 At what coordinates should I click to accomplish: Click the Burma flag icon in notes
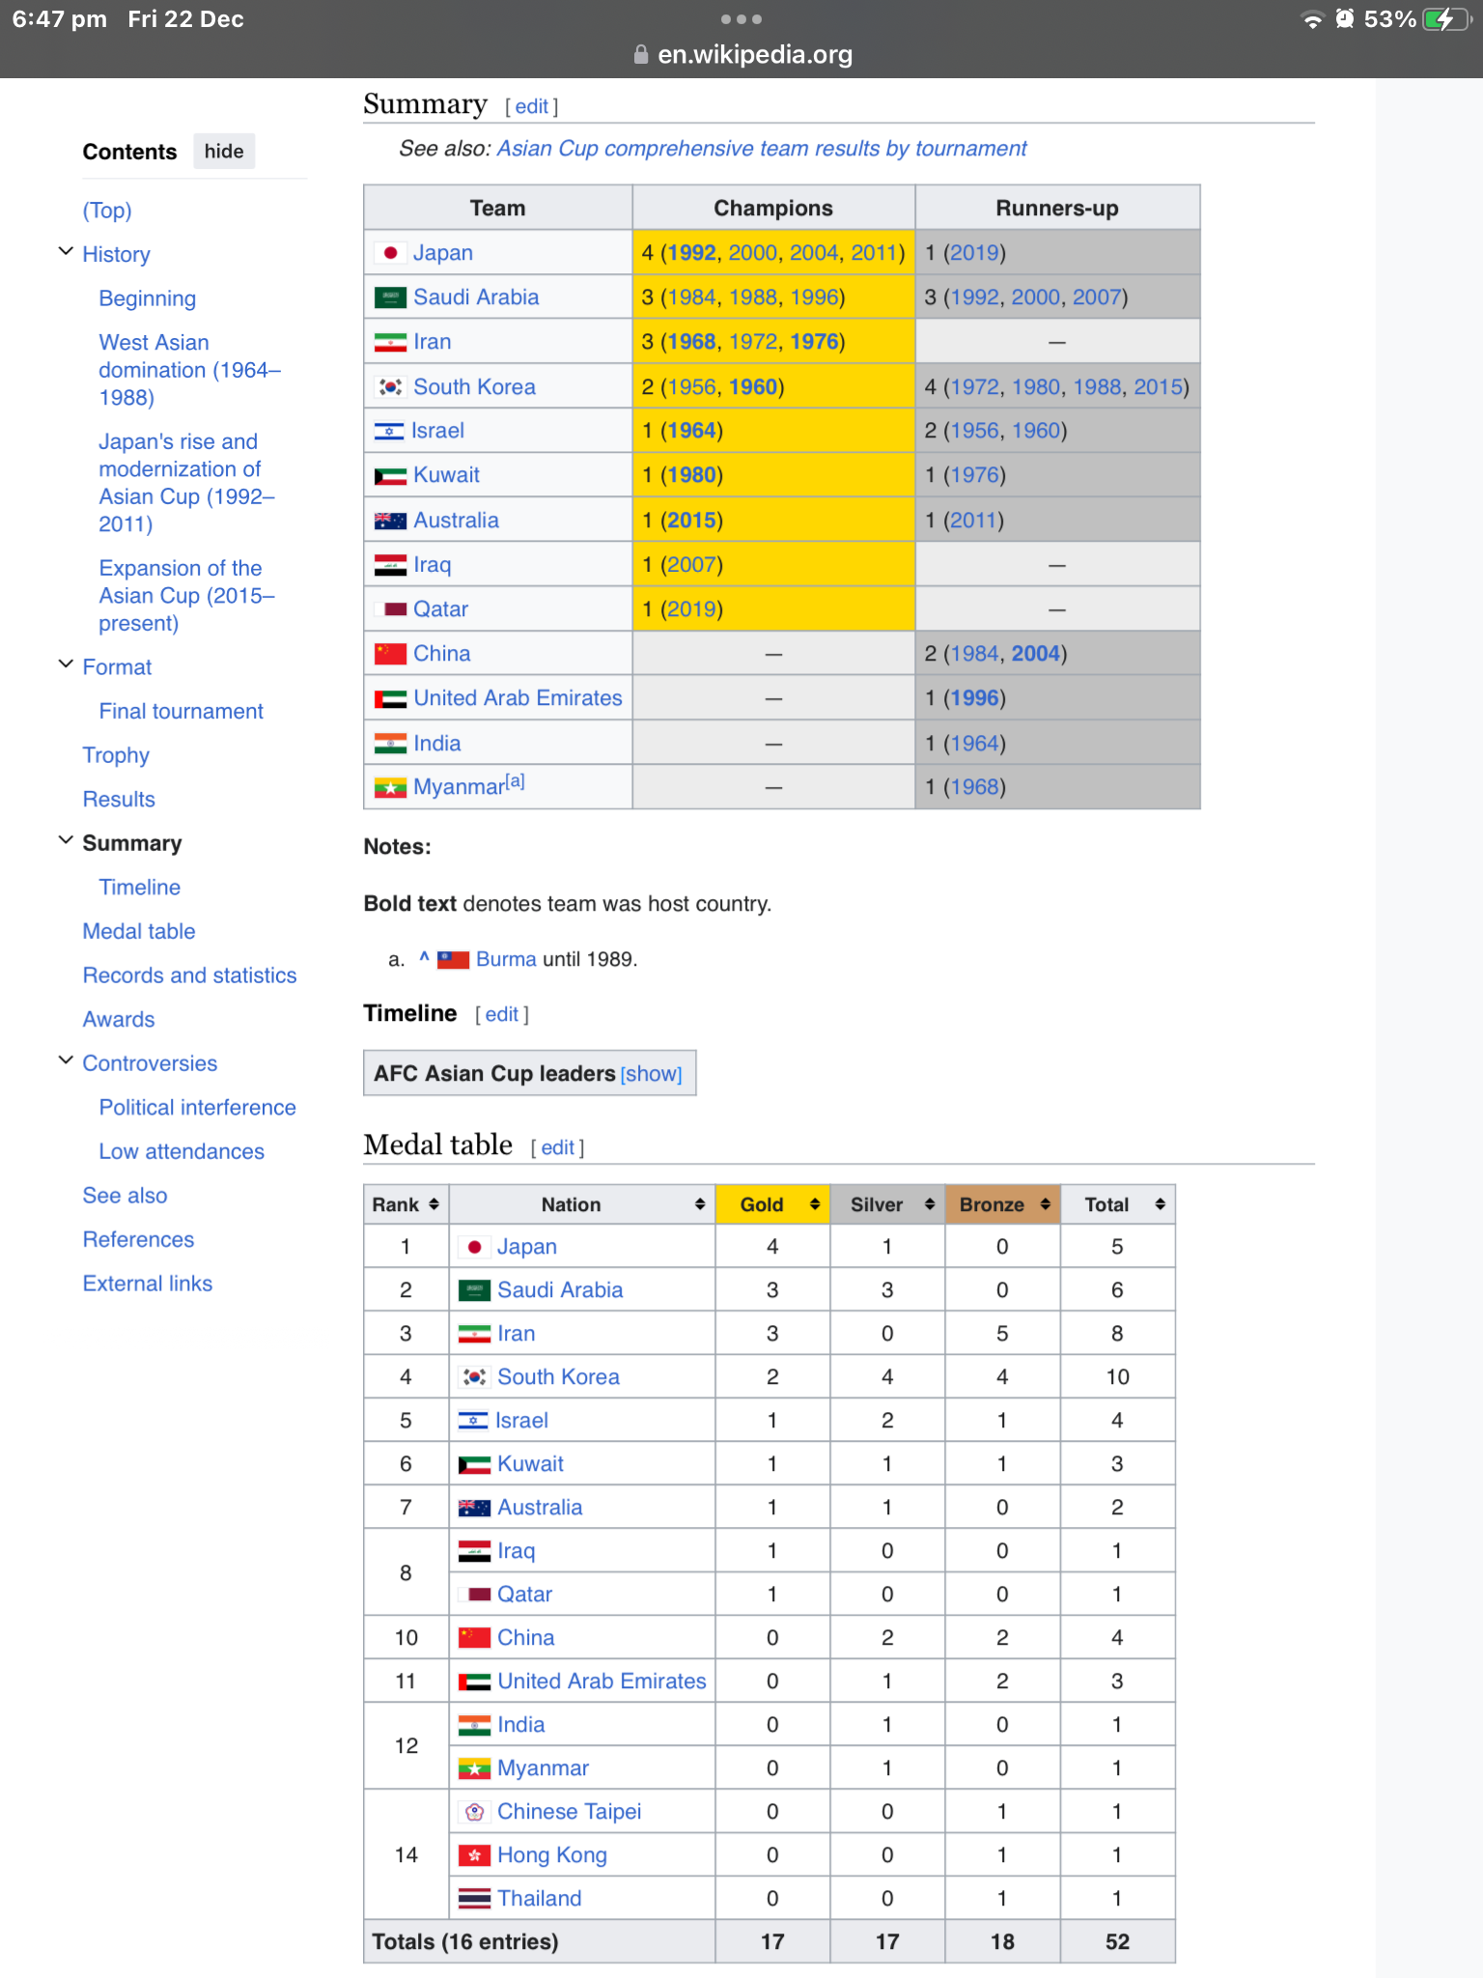(453, 960)
